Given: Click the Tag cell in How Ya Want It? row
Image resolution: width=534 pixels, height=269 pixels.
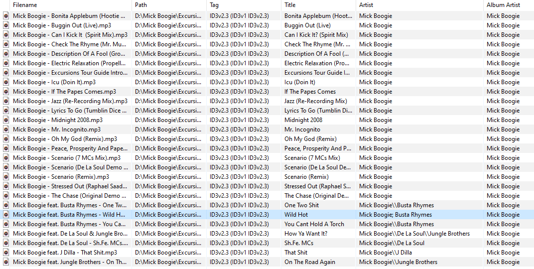Looking at the screenshot, I should [244, 234].
